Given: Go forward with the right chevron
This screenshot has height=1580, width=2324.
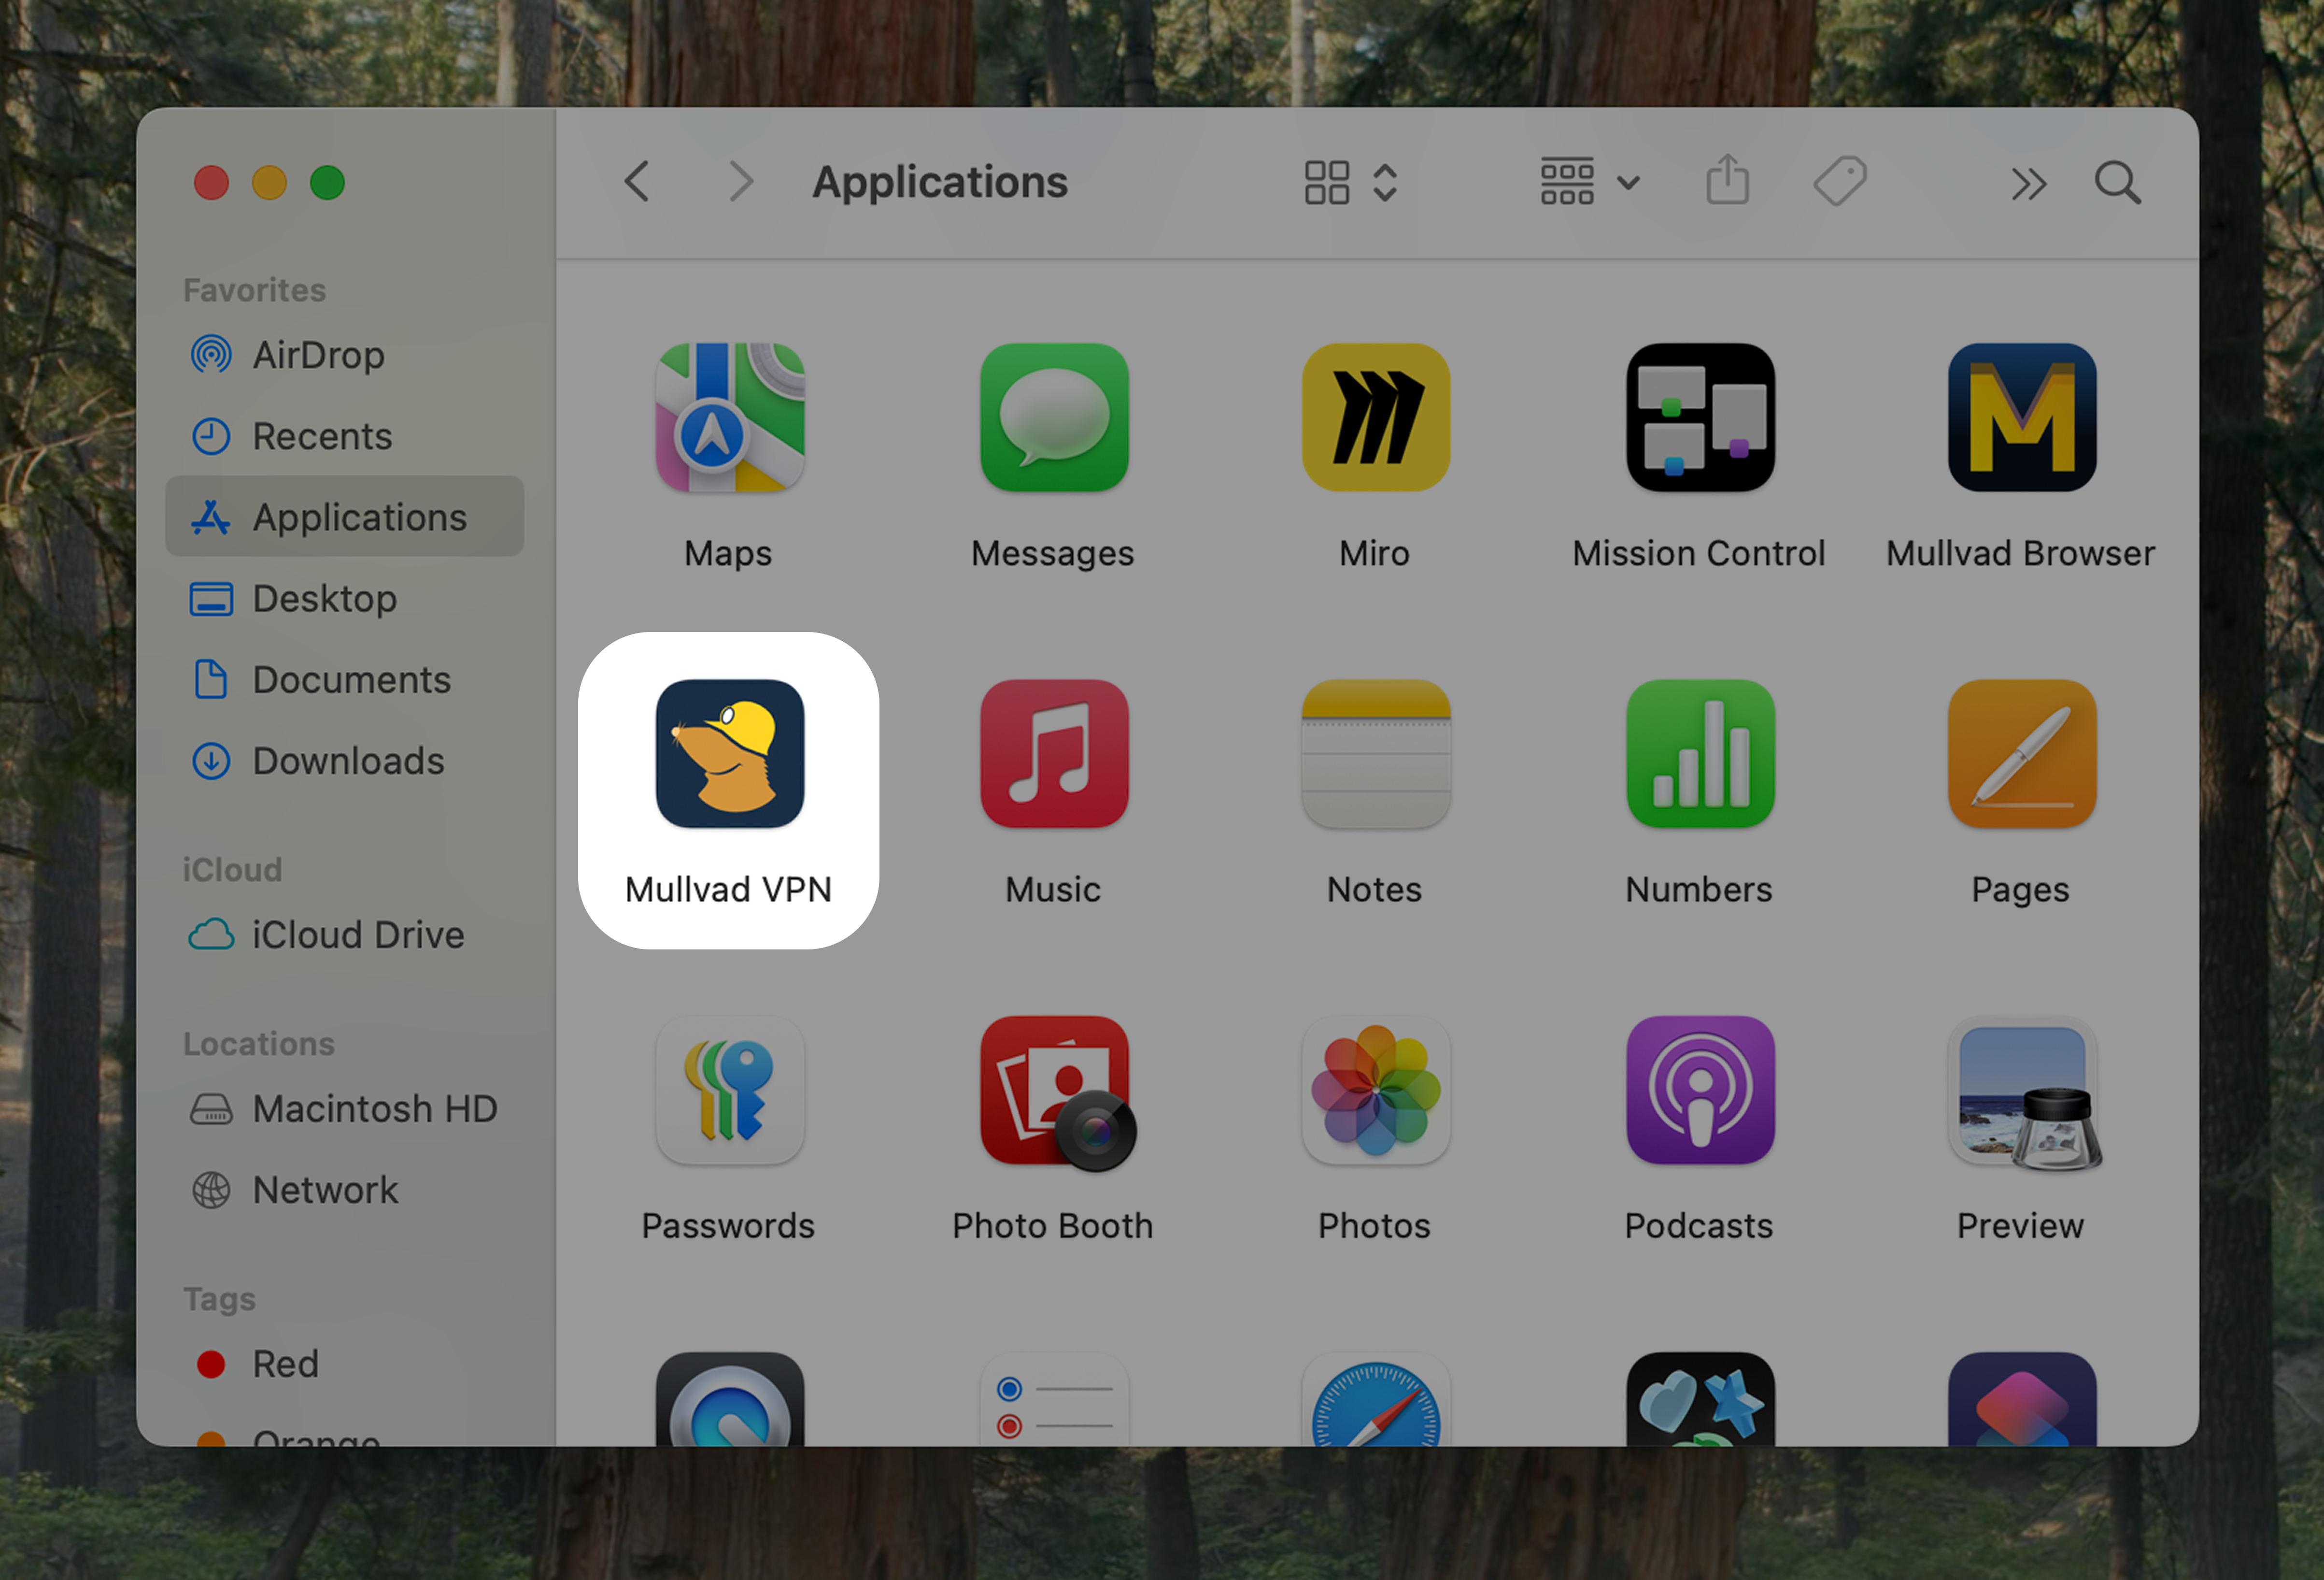Looking at the screenshot, I should [740, 182].
